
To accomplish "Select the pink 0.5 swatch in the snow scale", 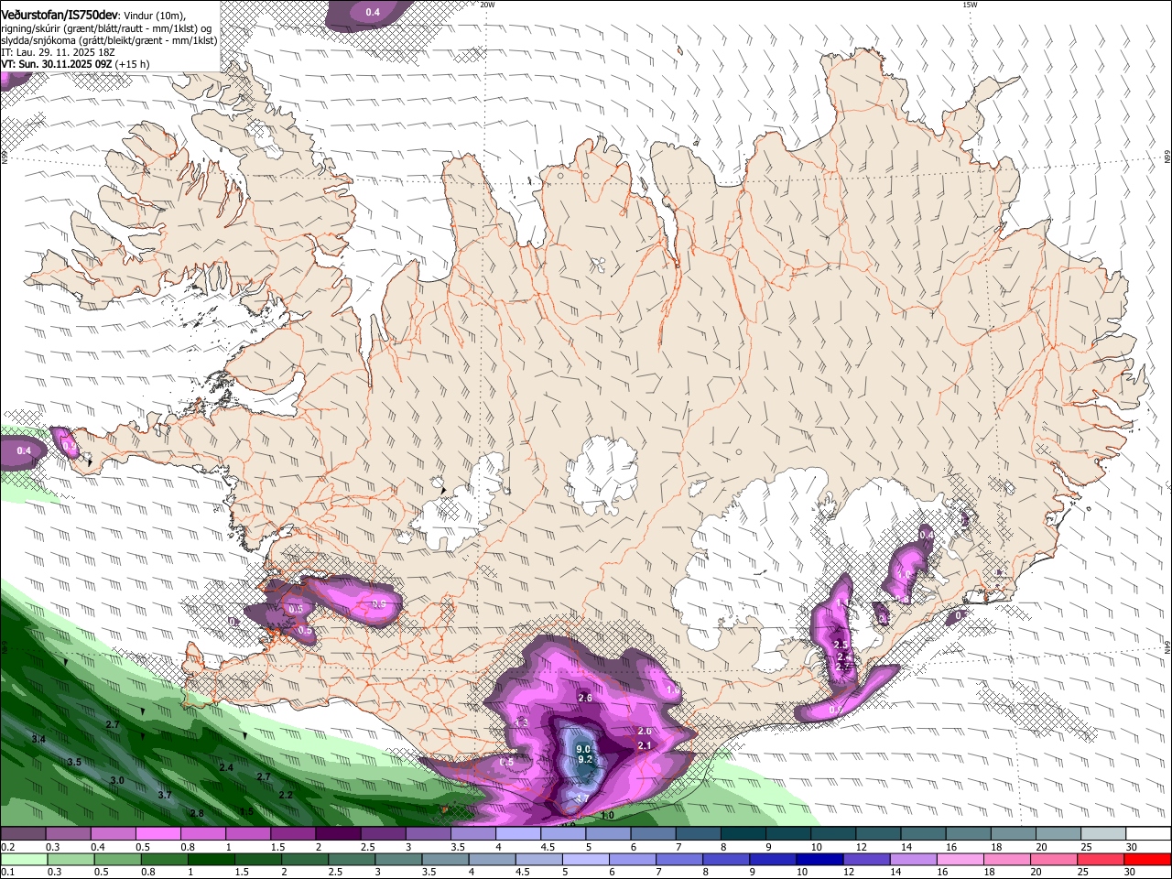I will 157,834.
